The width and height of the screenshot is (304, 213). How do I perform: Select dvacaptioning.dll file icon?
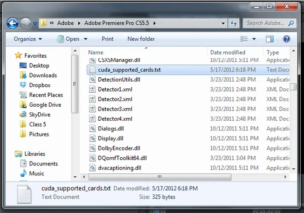92,168
